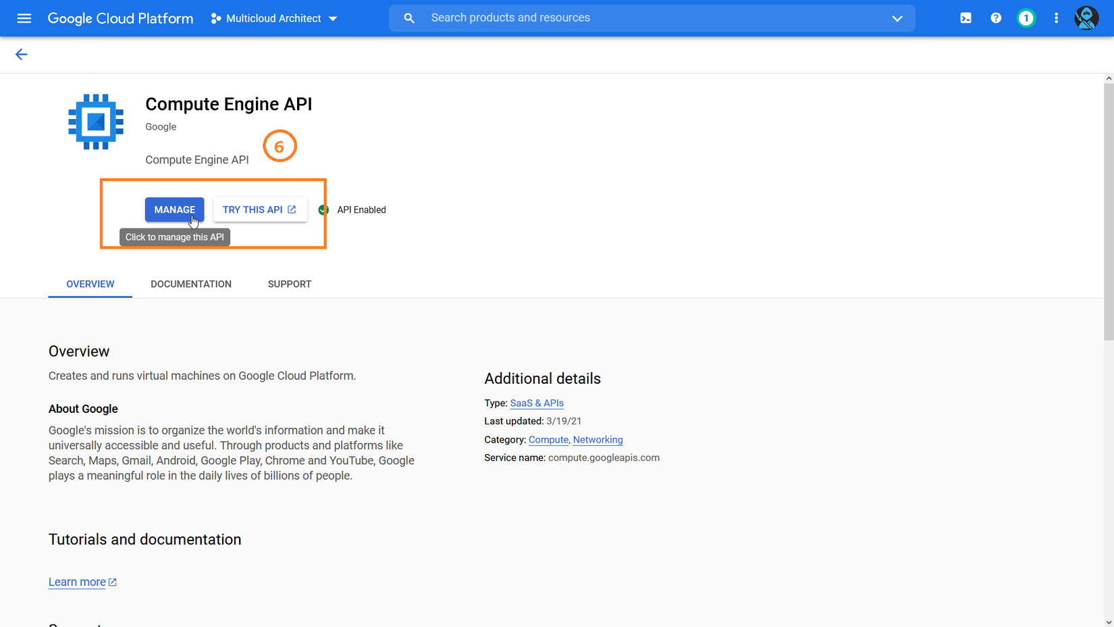Screen dimensions: 1114x627
Task: Open the main navigation hamburger menu
Action: coord(24,18)
